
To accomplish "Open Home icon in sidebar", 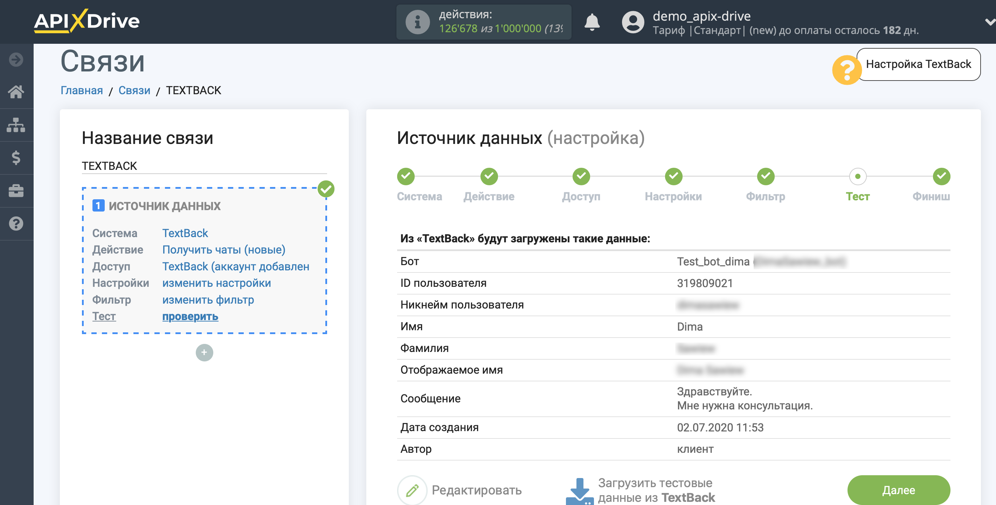I will point(16,92).
